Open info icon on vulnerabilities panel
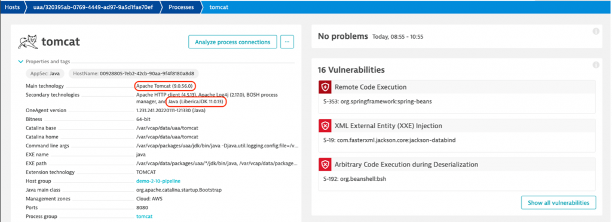This screenshot has height=222, width=612. [596, 66]
